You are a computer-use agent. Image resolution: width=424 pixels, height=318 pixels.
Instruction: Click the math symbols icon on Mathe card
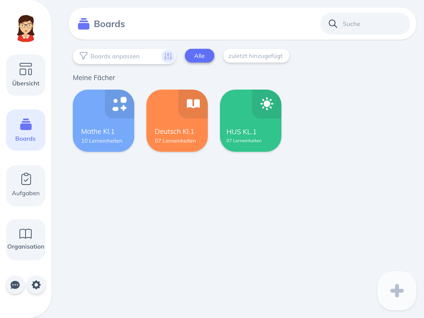point(119,104)
